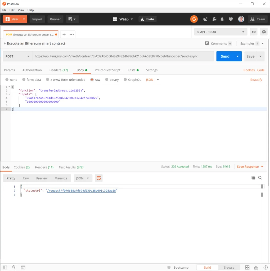Open Find and Replace in status bar
270x271 pixels.
pos(14,267)
